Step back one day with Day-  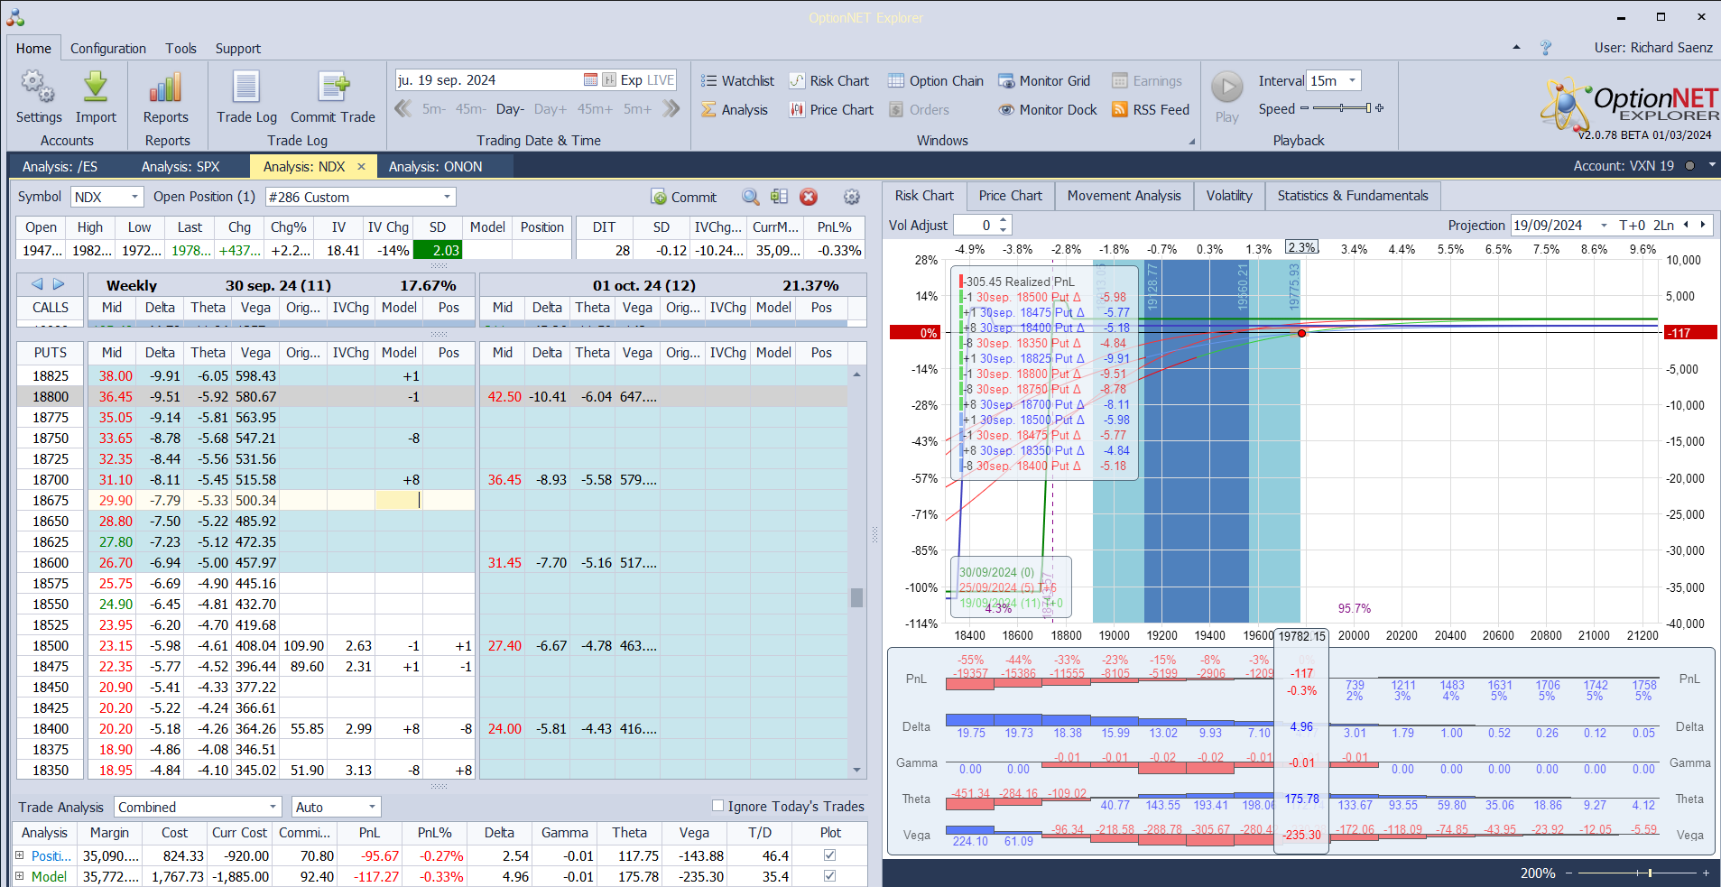click(x=510, y=109)
